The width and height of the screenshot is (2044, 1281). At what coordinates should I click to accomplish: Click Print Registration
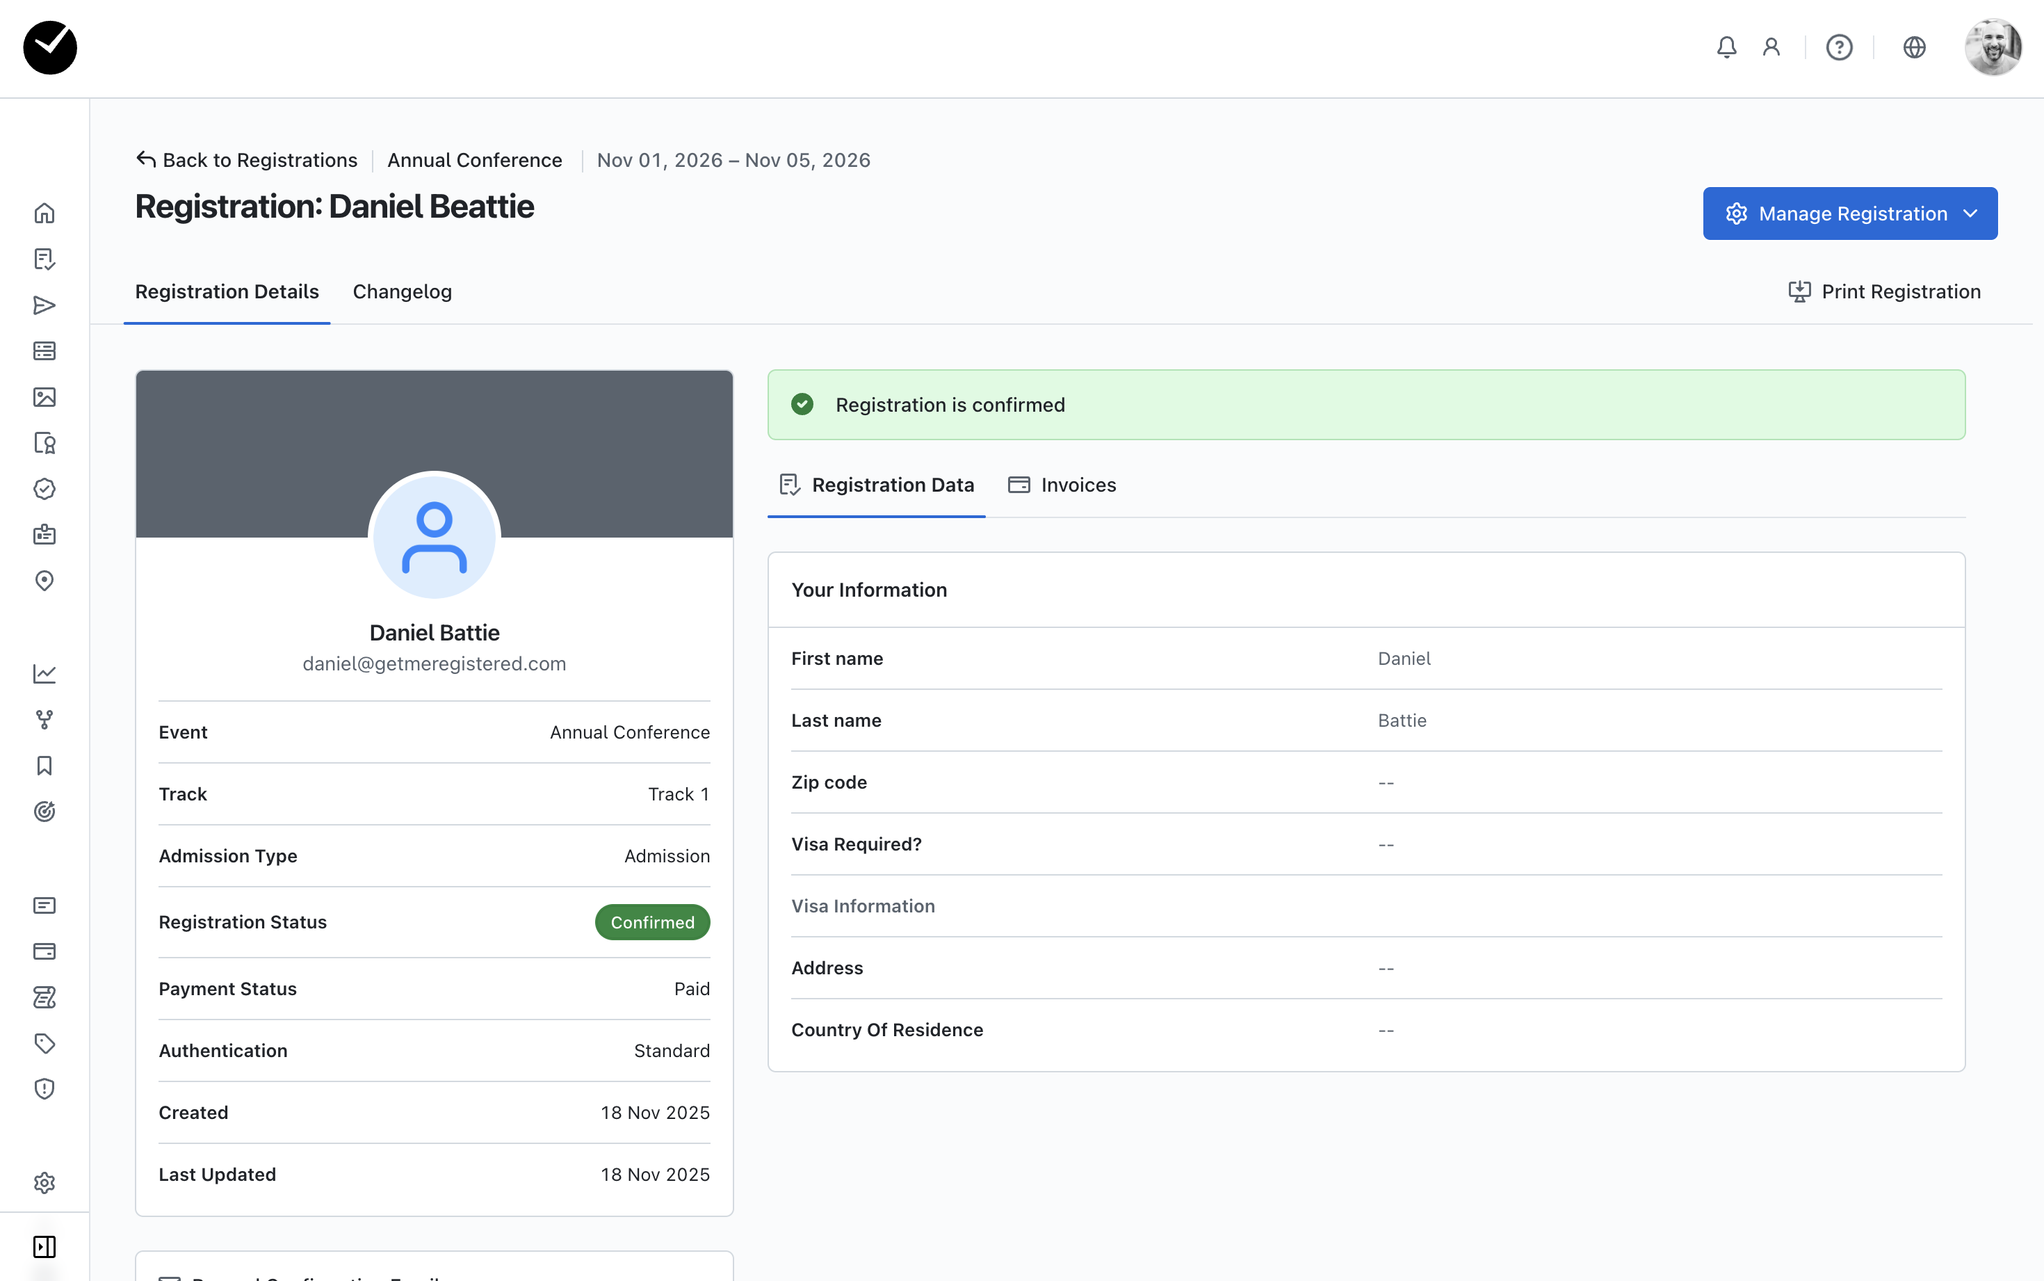tap(1885, 291)
